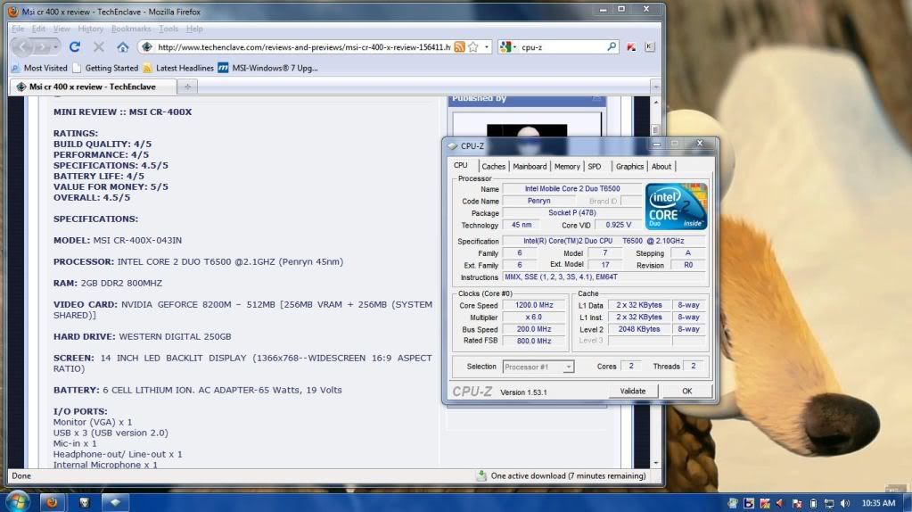The width and height of the screenshot is (912, 512).
Task: Click the Validate button in CPU-Z
Action: click(633, 391)
